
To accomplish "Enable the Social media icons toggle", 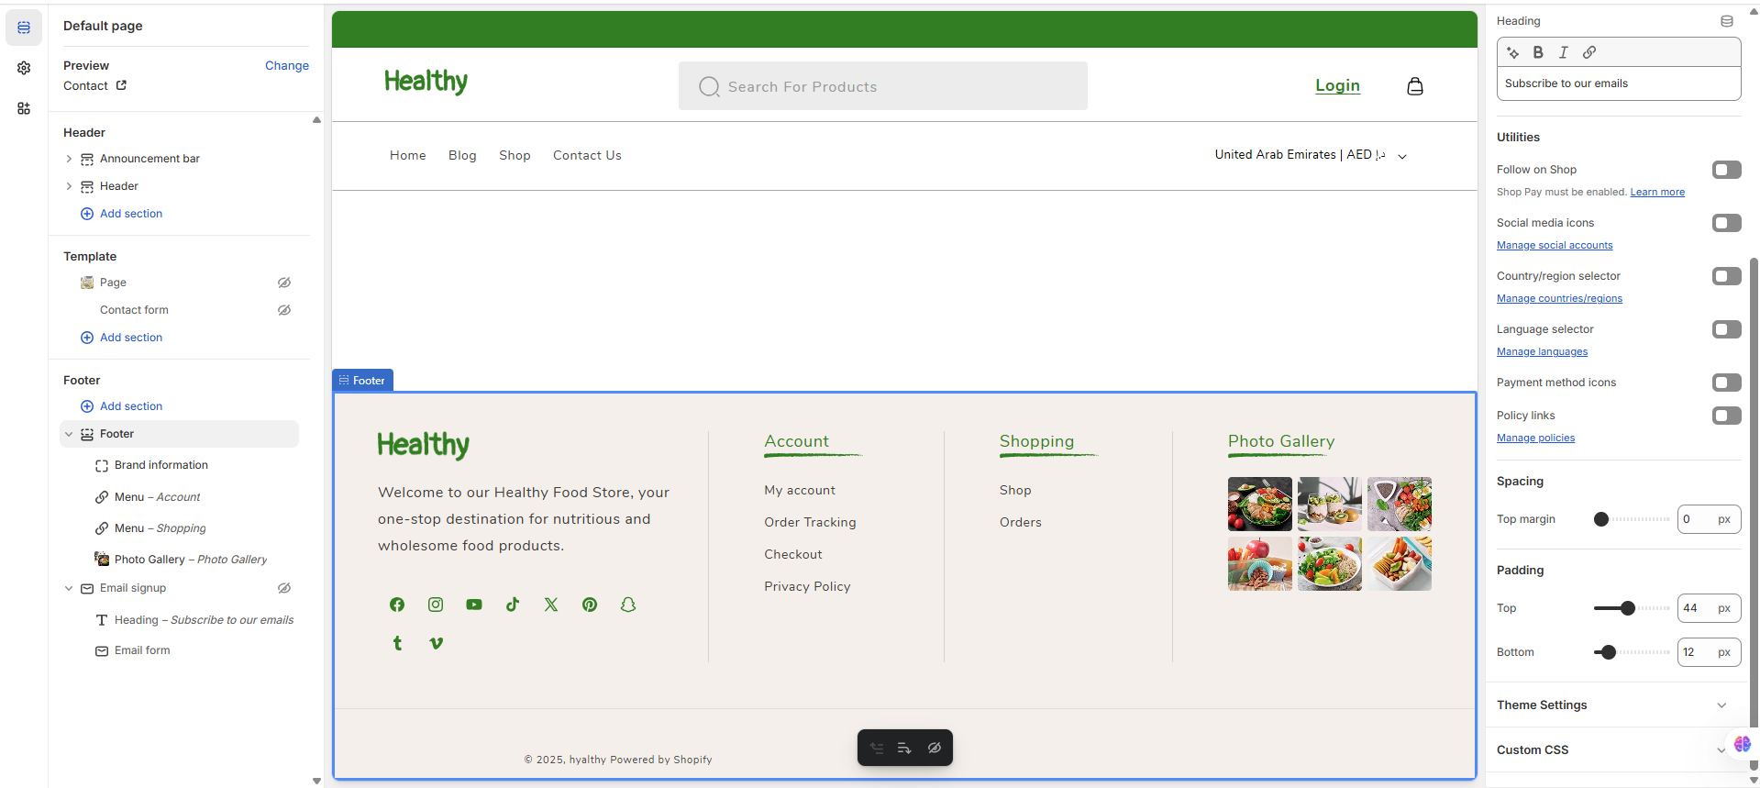I will click(x=1726, y=223).
